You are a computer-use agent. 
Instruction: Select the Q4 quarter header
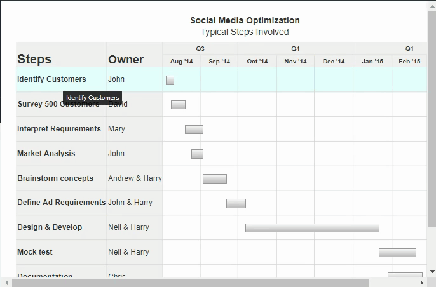pyautogui.click(x=296, y=49)
